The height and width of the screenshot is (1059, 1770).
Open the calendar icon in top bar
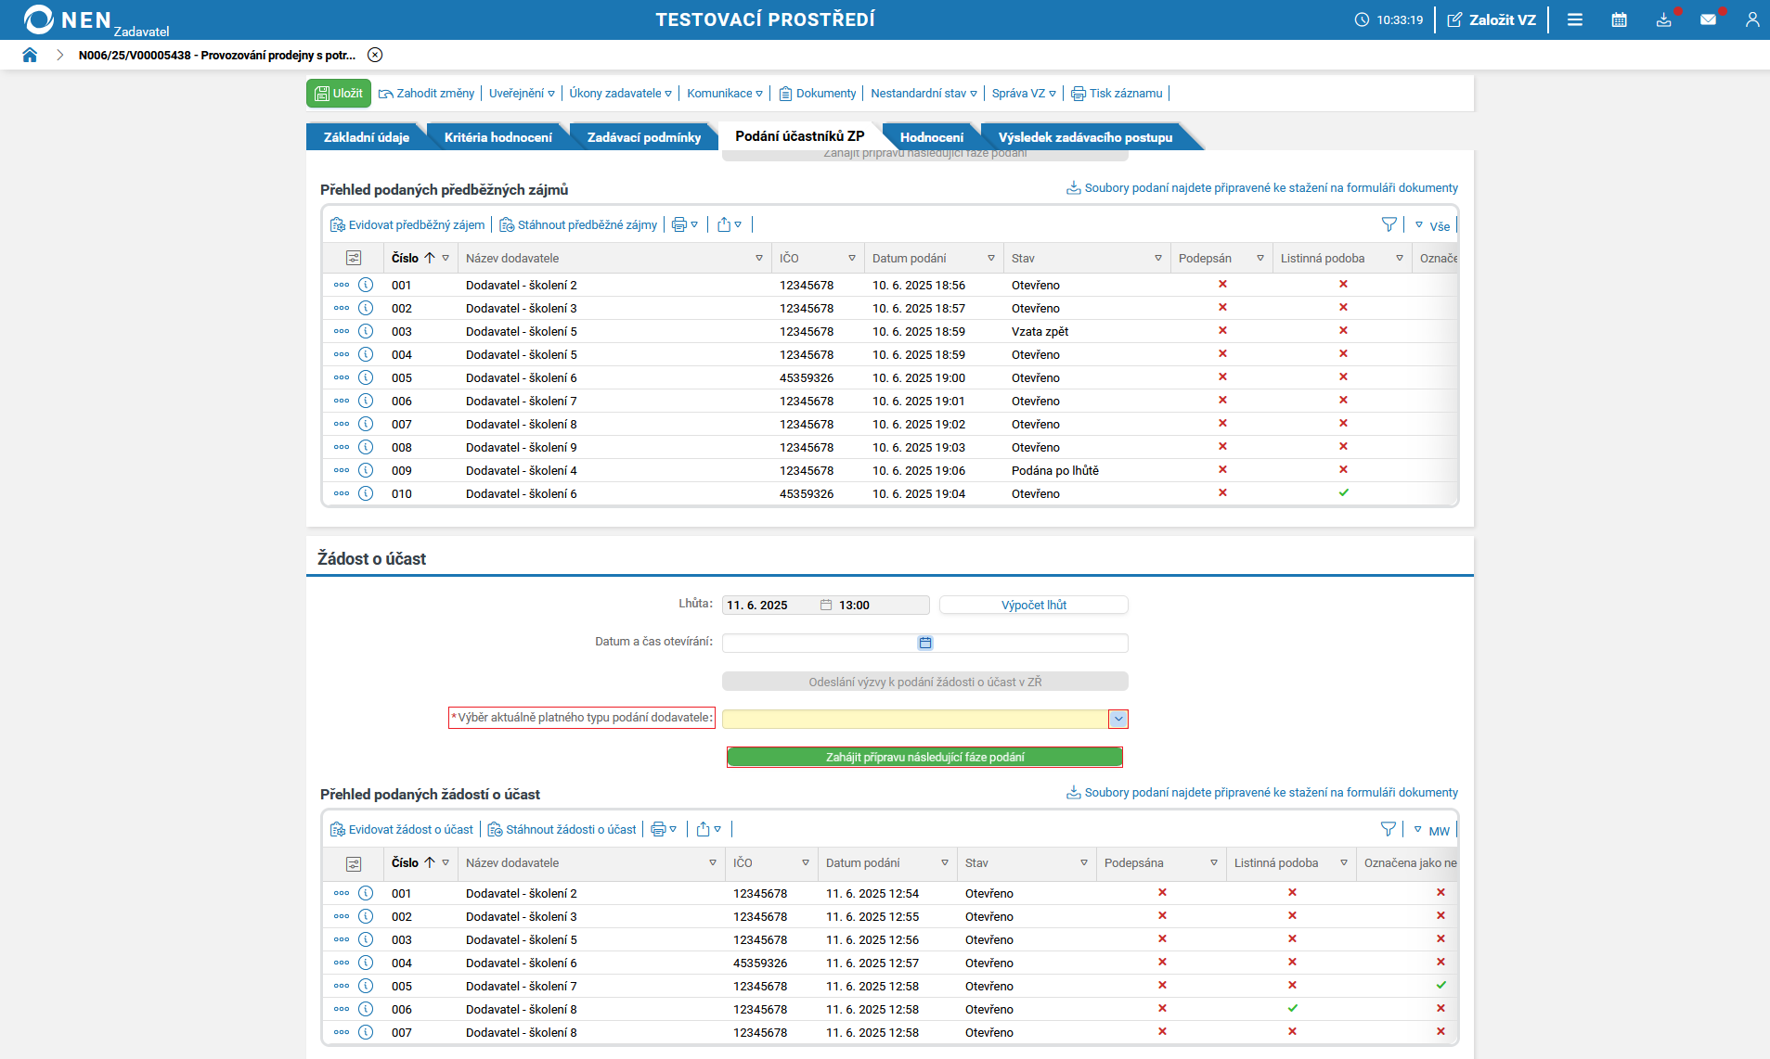coord(1619,19)
